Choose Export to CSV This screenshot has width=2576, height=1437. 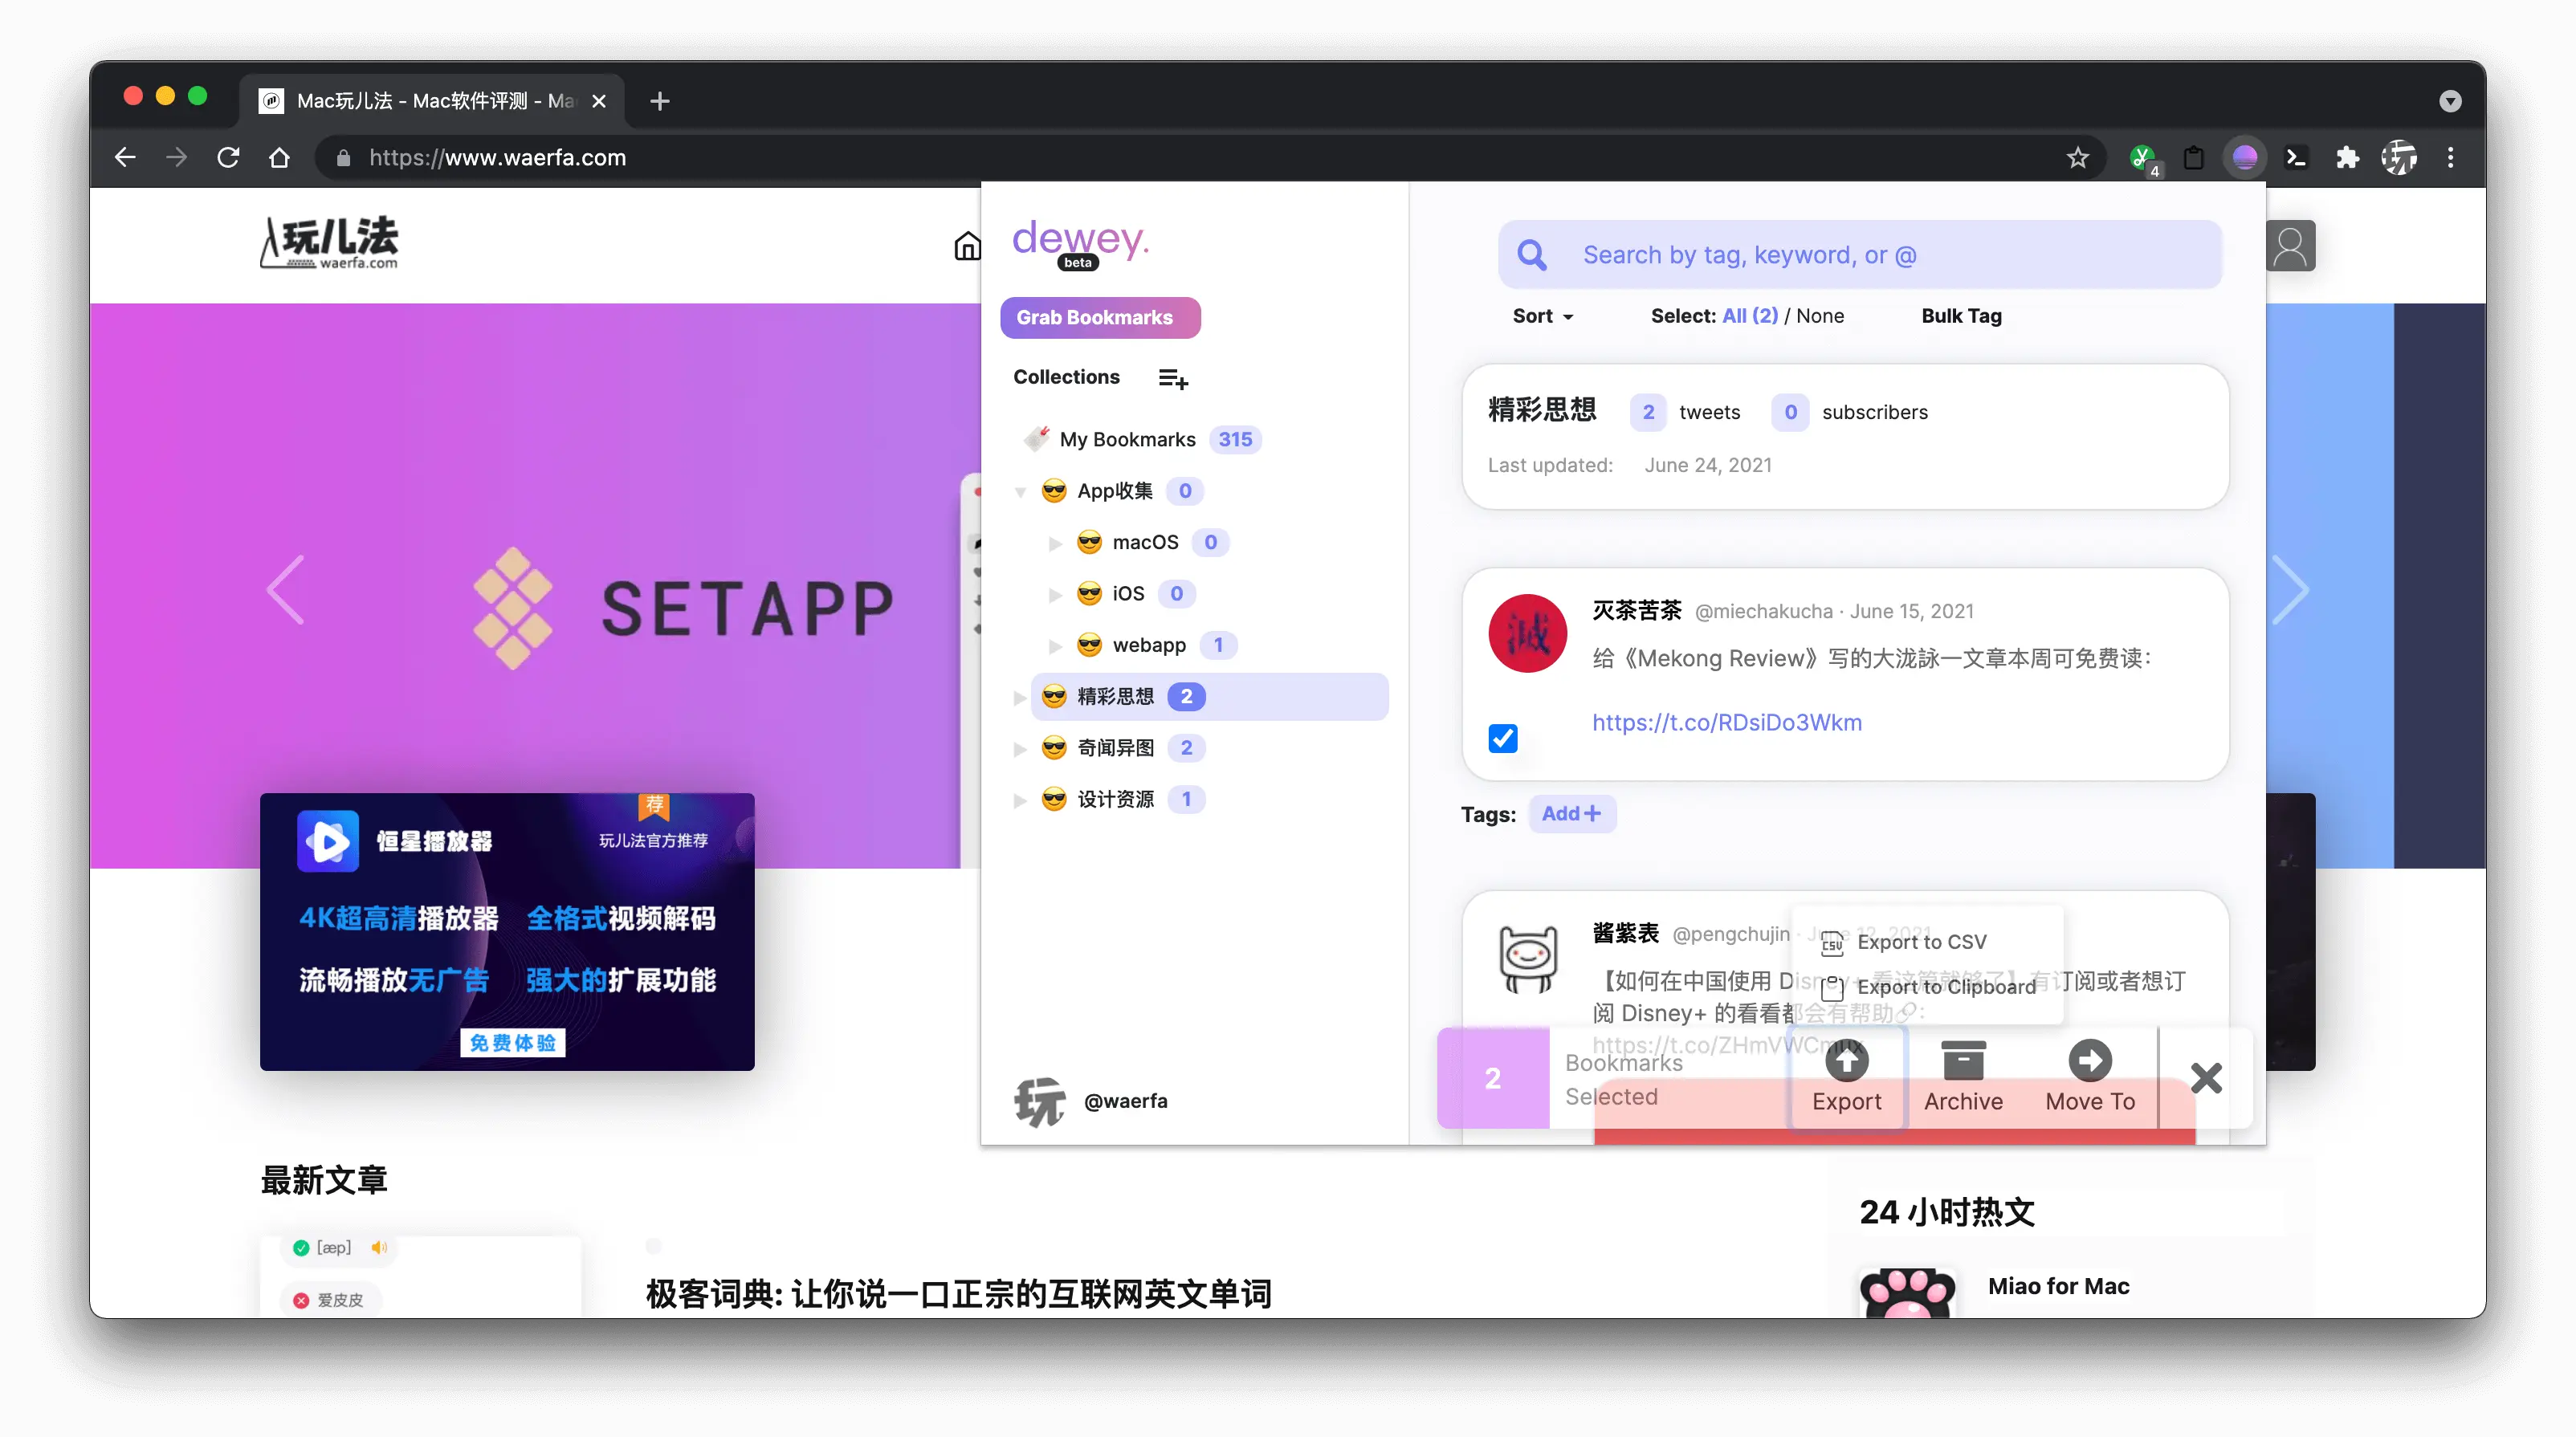click(x=1905, y=942)
